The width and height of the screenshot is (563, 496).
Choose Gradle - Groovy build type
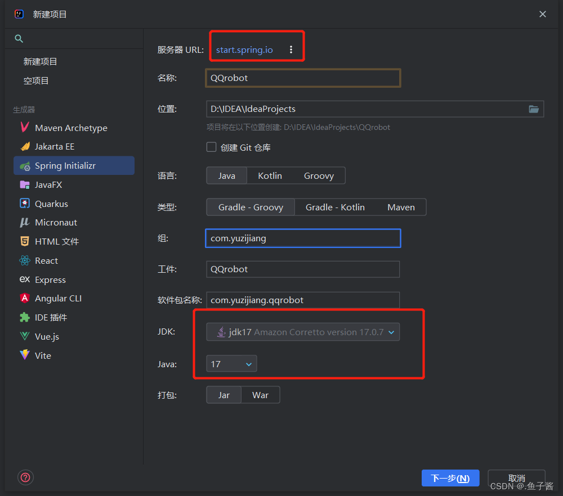[x=251, y=208]
